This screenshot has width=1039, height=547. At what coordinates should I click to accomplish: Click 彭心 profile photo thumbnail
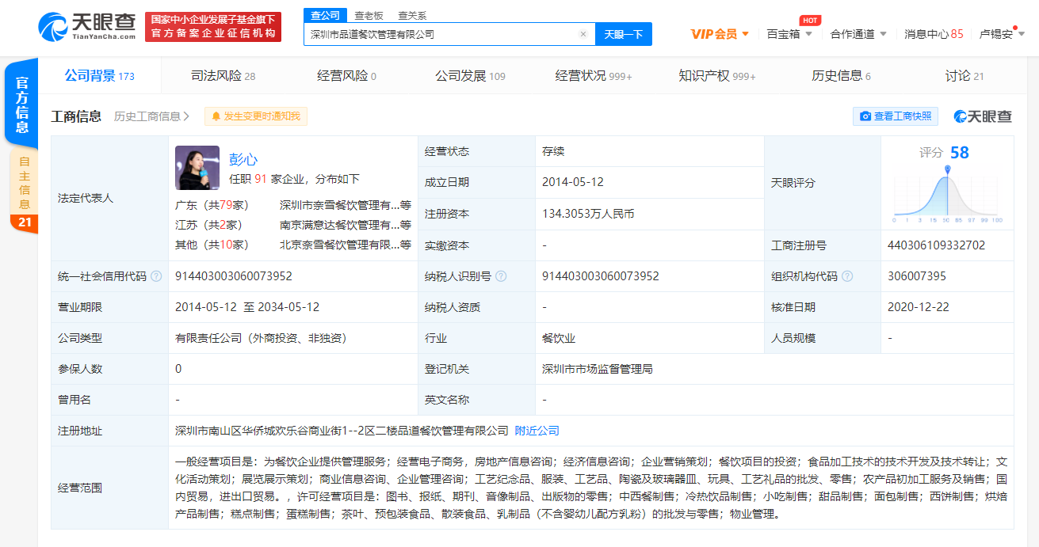tap(197, 168)
